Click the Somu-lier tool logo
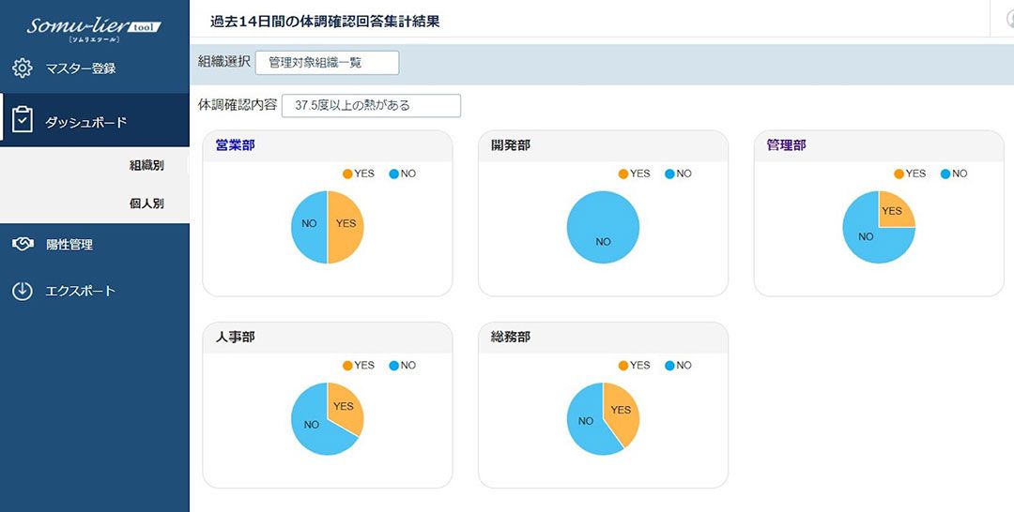 tap(94, 27)
